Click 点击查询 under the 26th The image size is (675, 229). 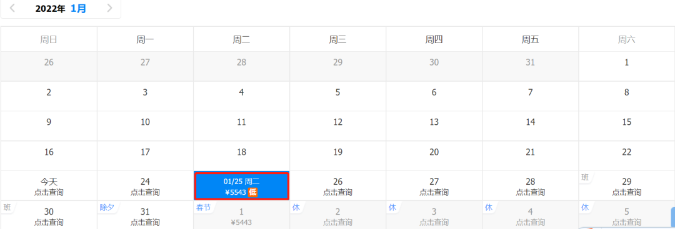(338, 192)
